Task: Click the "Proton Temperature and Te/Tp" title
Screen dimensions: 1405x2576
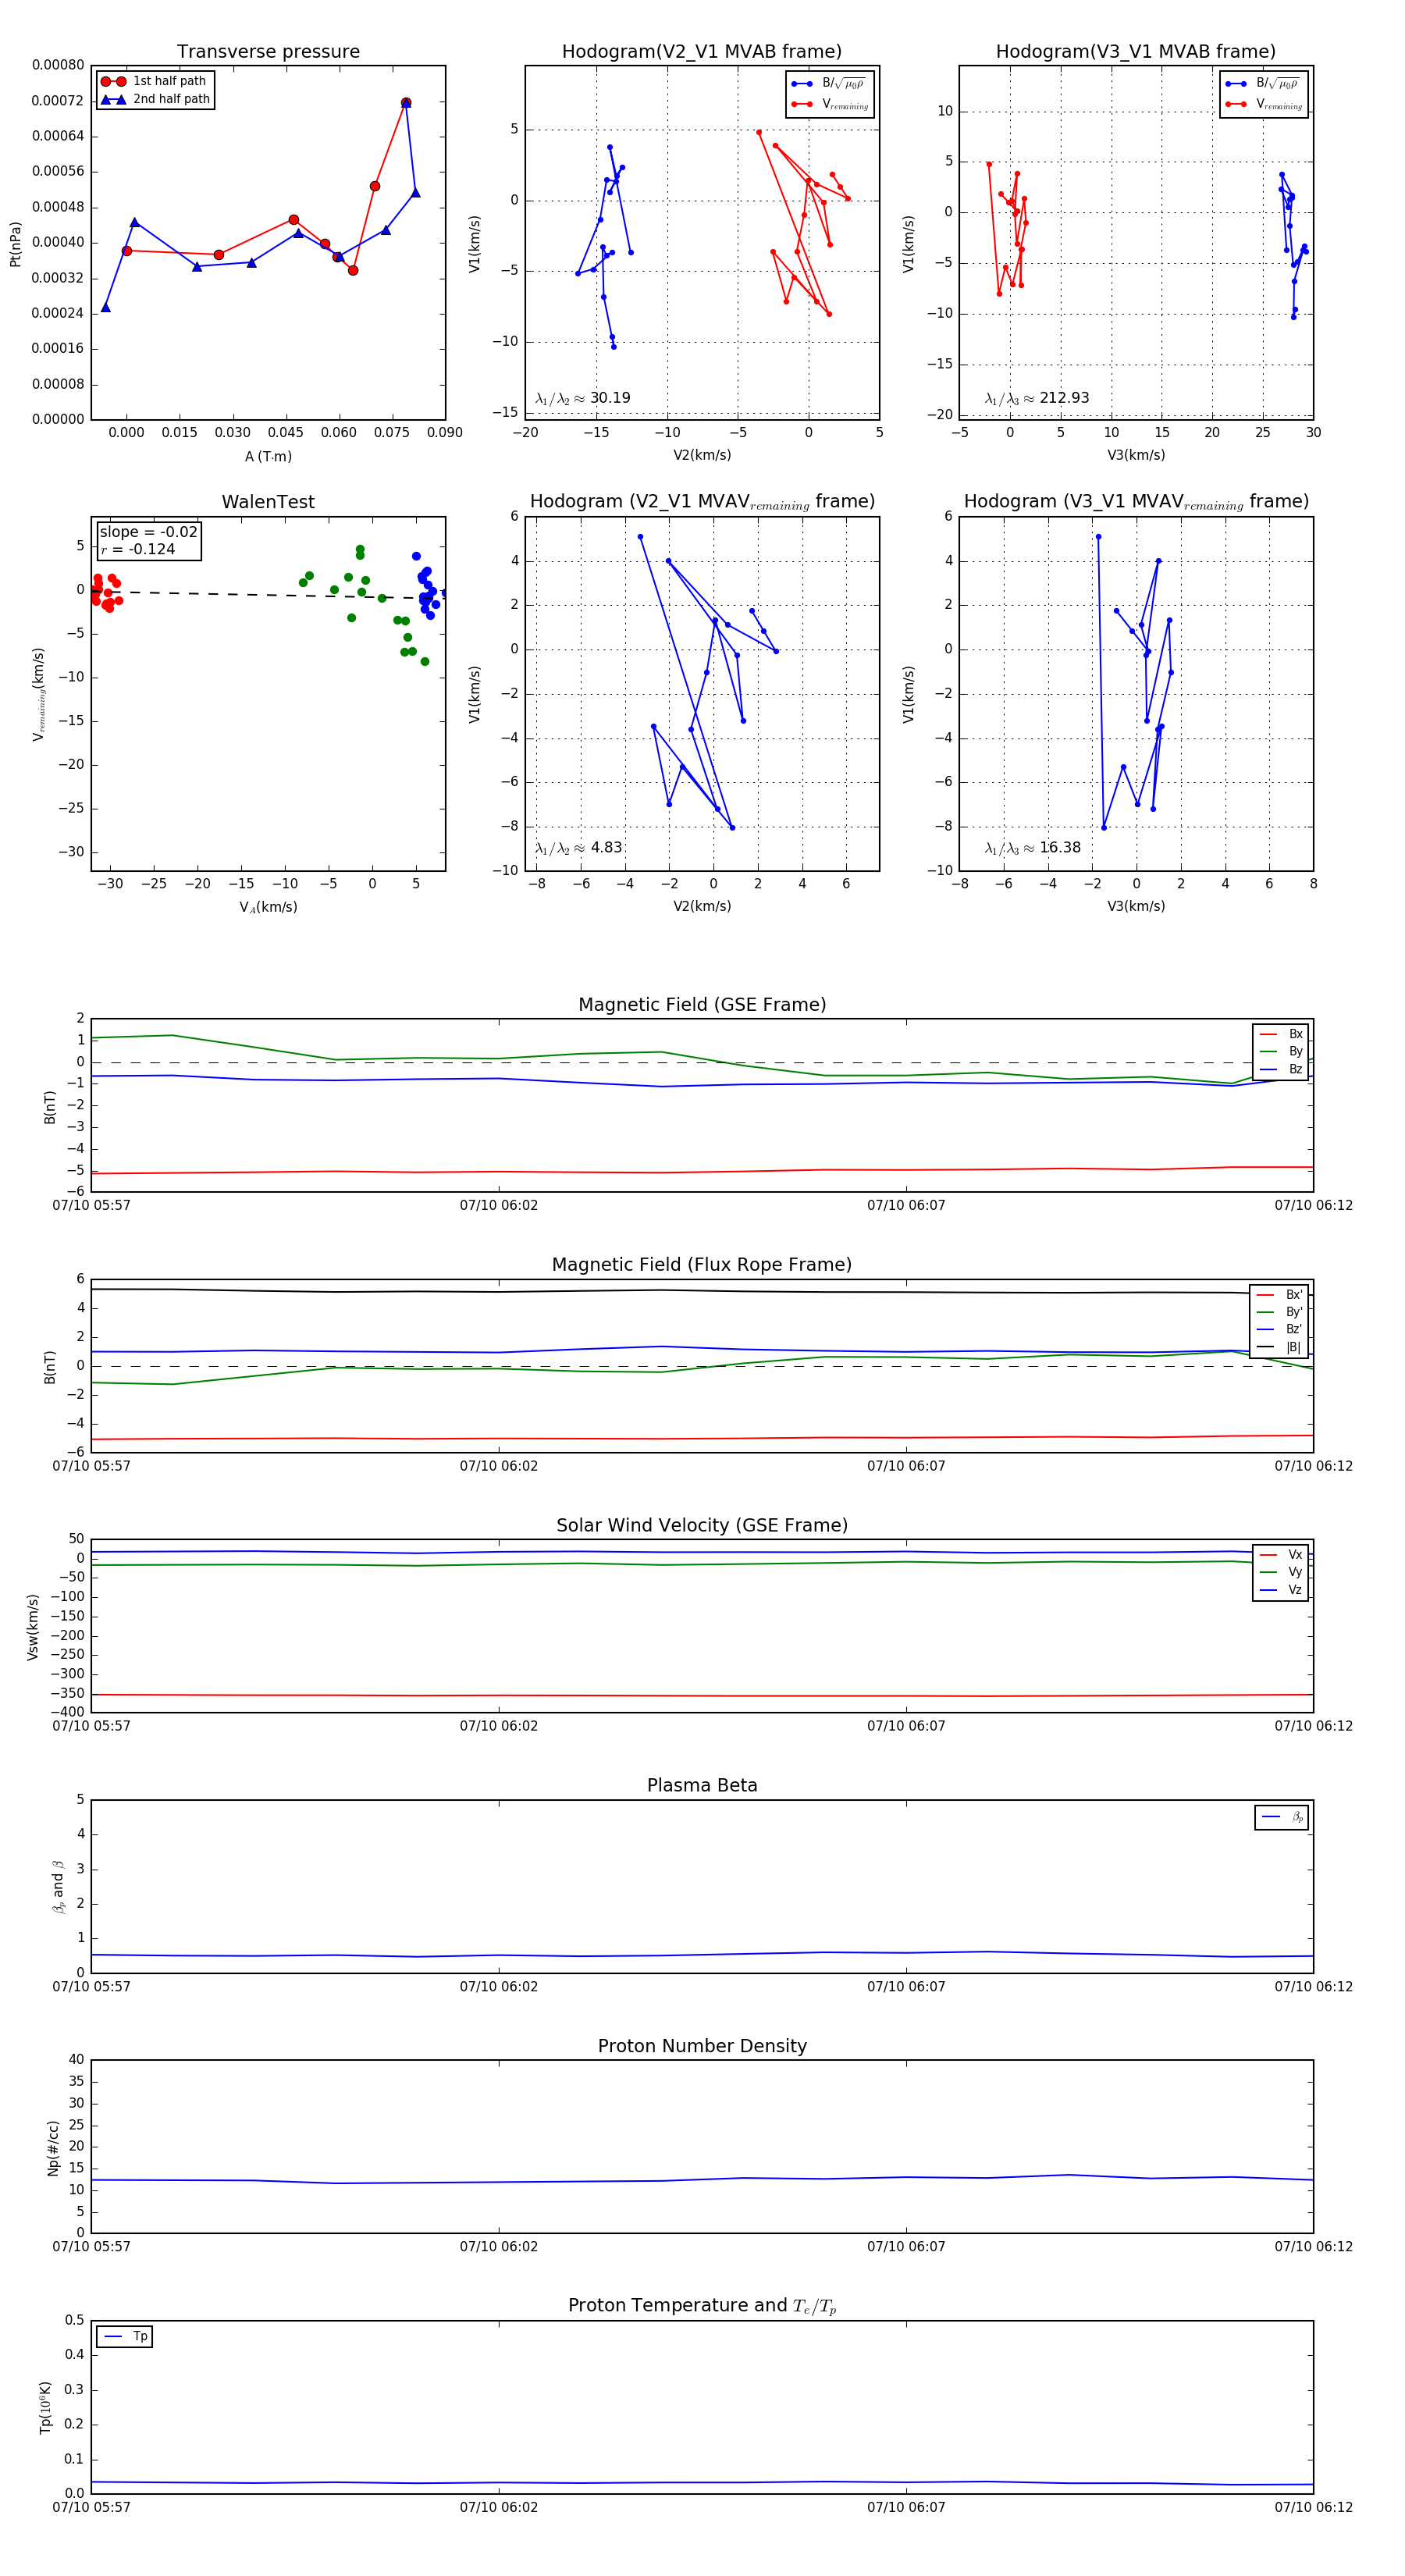Action: pyautogui.click(x=702, y=2305)
